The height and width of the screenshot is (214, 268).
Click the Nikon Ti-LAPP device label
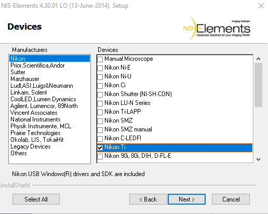pos(123,112)
